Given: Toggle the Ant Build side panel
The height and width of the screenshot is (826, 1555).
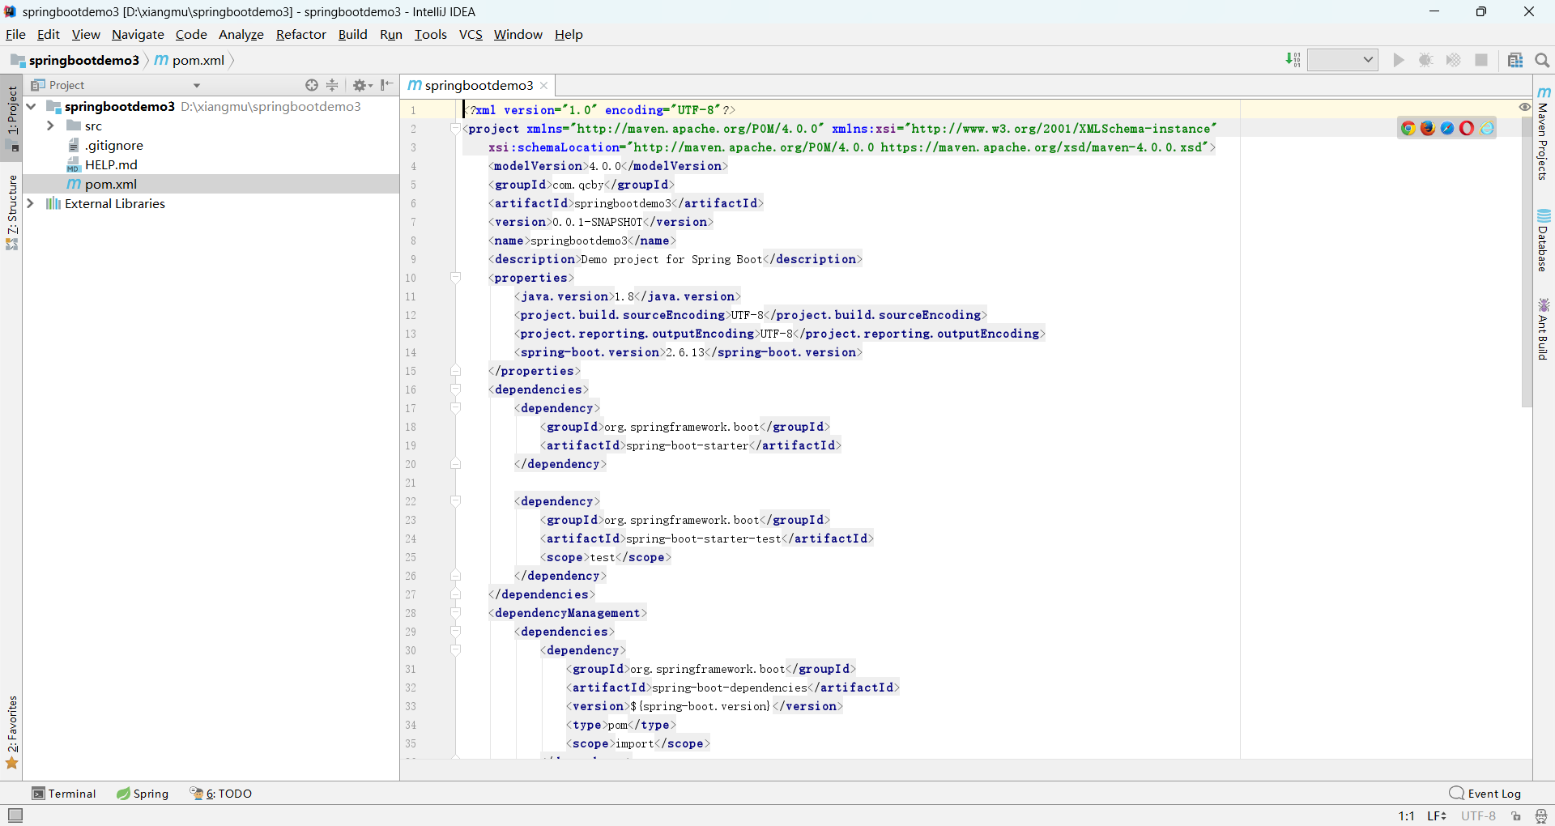Looking at the screenshot, I should (1544, 329).
